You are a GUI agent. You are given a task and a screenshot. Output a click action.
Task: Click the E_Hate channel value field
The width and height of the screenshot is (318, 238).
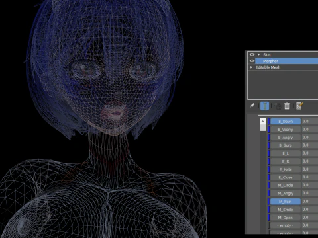click(x=310, y=169)
